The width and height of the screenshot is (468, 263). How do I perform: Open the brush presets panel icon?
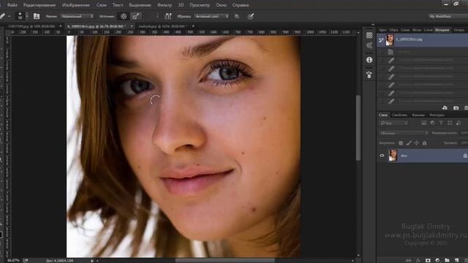[x=369, y=75]
